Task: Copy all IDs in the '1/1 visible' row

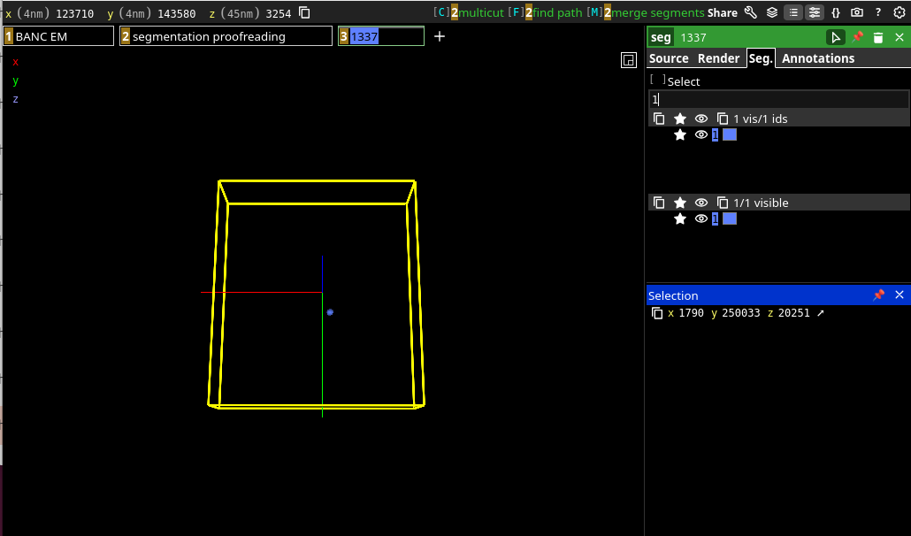Action: [659, 203]
